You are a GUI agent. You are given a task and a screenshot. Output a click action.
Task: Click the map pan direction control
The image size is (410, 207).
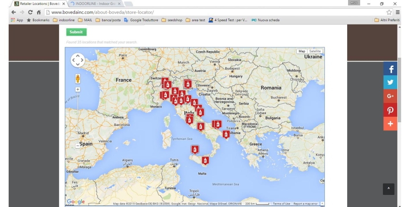[x=77, y=60]
